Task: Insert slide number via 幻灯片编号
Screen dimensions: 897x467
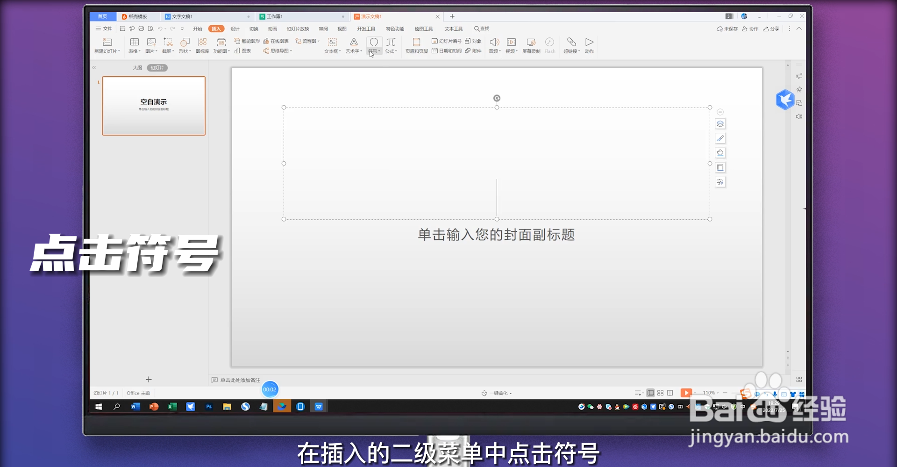Action: coord(447,41)
